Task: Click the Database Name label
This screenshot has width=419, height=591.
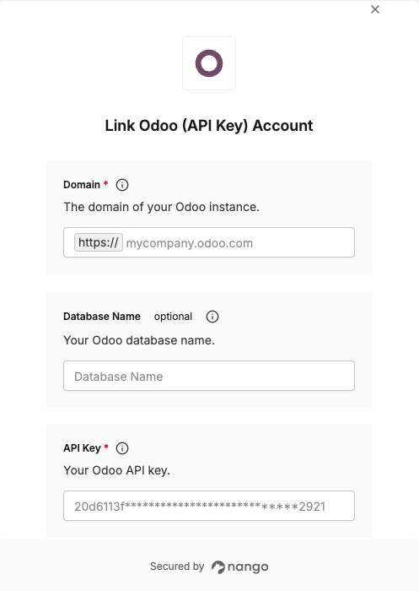Action: pos(102,317)
